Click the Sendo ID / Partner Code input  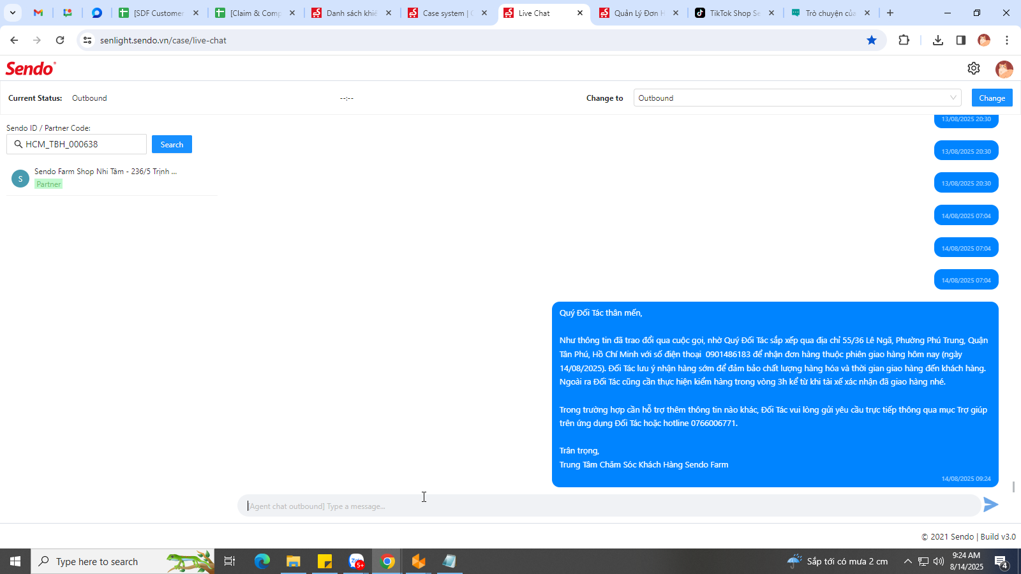[x=77, y=144]
